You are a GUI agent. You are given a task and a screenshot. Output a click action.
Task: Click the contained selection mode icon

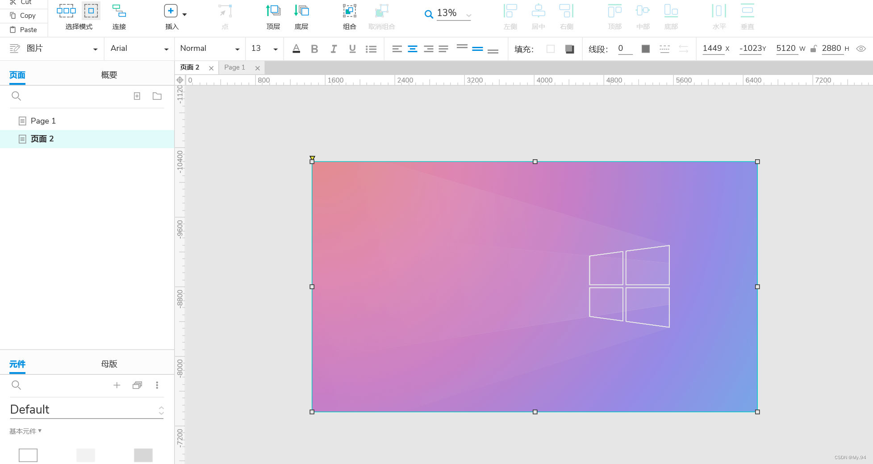coord(91,10)
